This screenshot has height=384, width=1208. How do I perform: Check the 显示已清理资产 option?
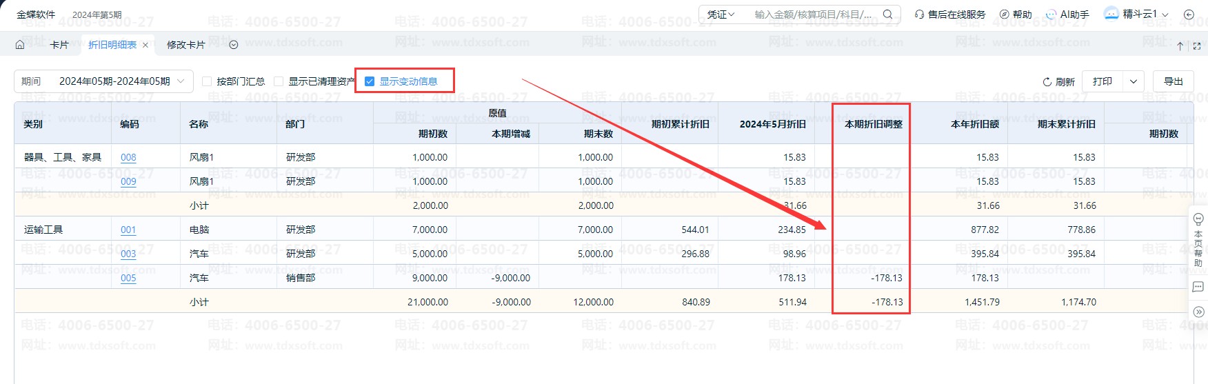point(279,81)
